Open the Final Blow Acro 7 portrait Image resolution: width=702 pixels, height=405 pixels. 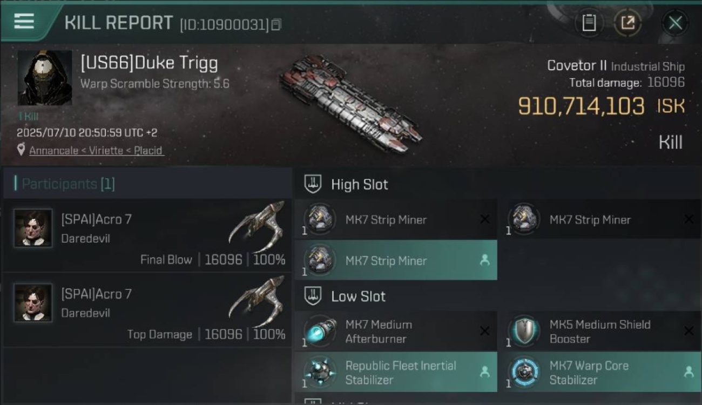33,228
